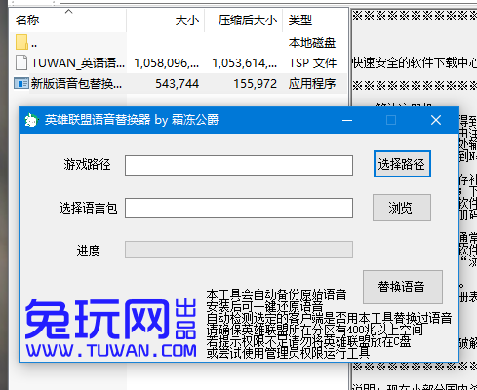Click the compressed size 1,053,614,...

click(x=245, y=63)
